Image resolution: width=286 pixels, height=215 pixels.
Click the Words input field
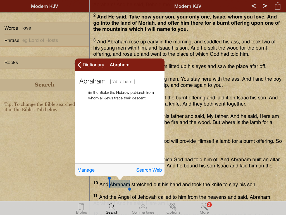click(x=45, y=28)
